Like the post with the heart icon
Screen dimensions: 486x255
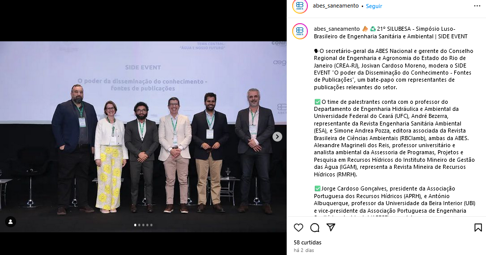click(x=298, y=227)
